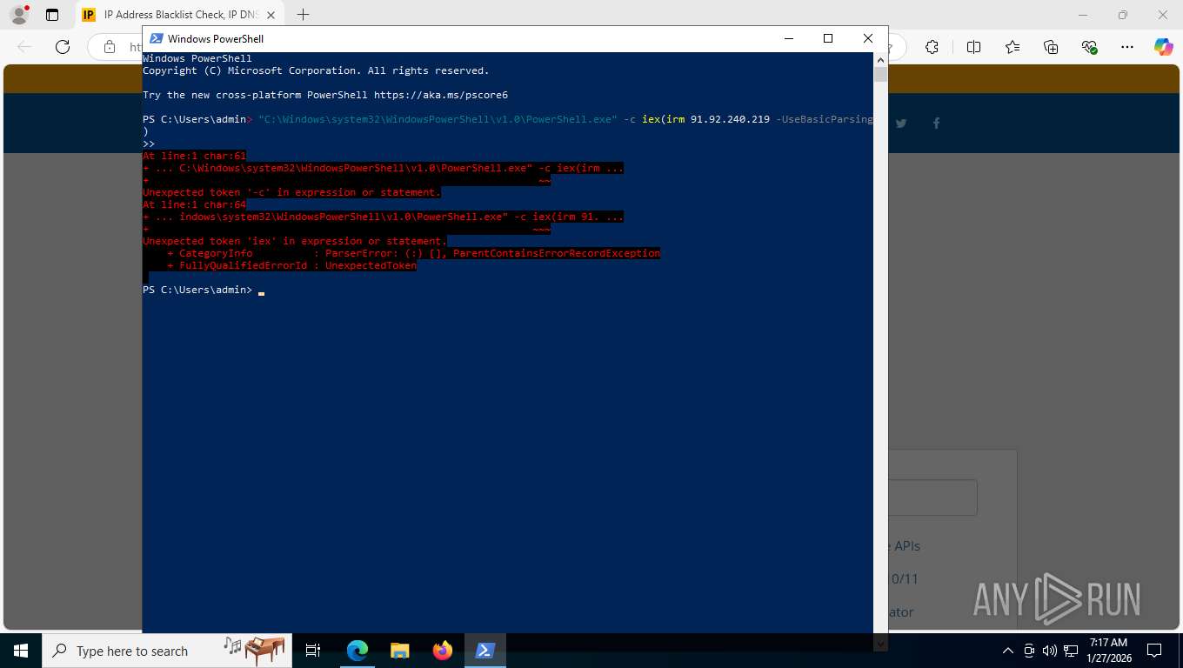Open Edge profile avatar icon
Viewport: 1183px width, 668px height.
[19, 15]
